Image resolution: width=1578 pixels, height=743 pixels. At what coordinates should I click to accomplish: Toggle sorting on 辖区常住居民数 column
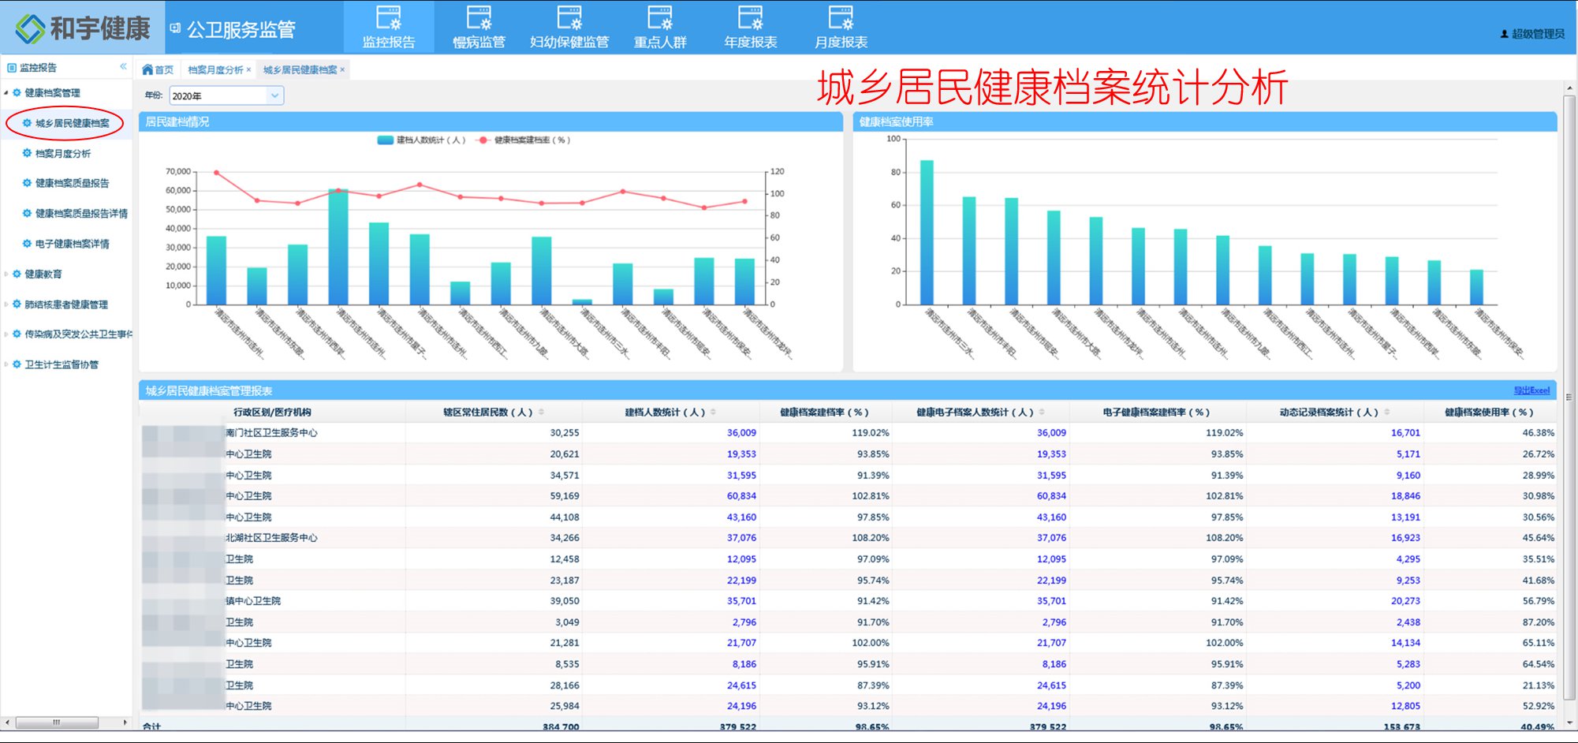pyautogui.click(x=542, y=411)
